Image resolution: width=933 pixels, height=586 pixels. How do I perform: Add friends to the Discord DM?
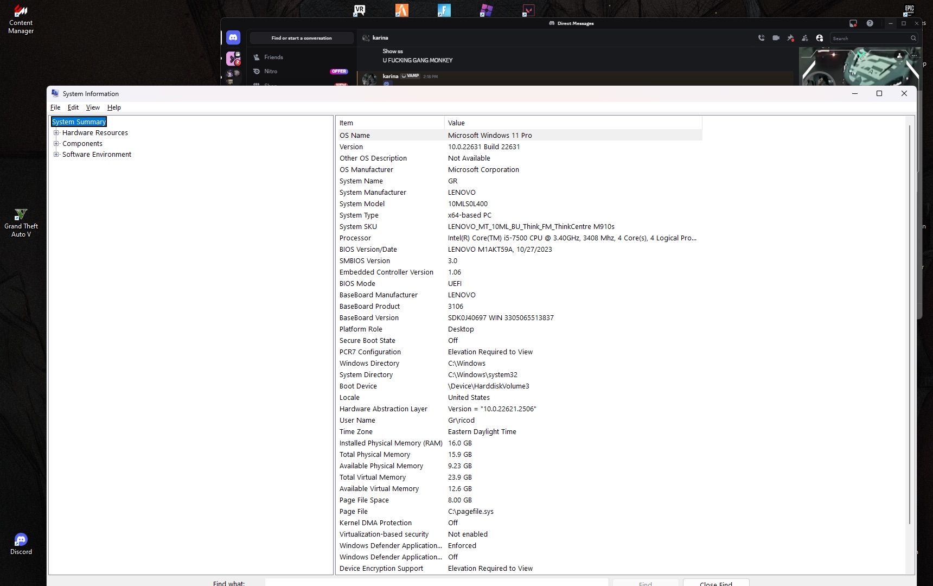[x=805, y=38]
